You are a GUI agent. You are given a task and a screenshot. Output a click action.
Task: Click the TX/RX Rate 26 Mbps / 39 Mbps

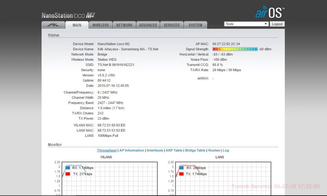point(226,70)
